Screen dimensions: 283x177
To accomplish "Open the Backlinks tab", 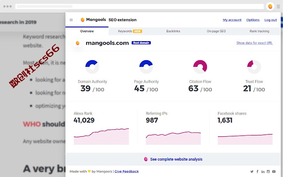I will 173,31.
